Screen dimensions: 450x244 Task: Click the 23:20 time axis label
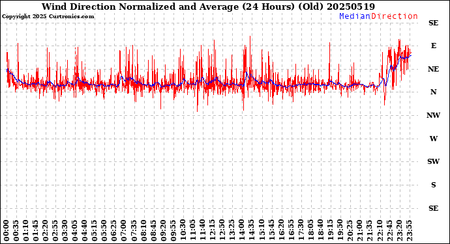pyautogui.click(x=399, y=231)
